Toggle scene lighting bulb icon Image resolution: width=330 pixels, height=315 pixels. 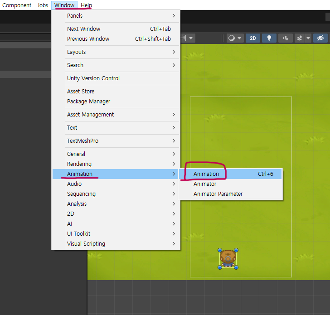pos(269,38)
